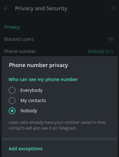Open the Blocked users row
The height and width of the screenshot is (157, 119).
tap(59, 39)
